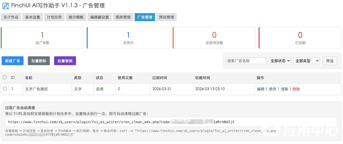Image resolution: width=343 pixels, height=144 pixels.
Task: Click 清除 link for 文字广告测试
Action: click(284, 89)
